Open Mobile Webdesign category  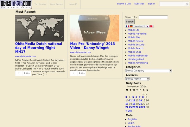point(138,56)
